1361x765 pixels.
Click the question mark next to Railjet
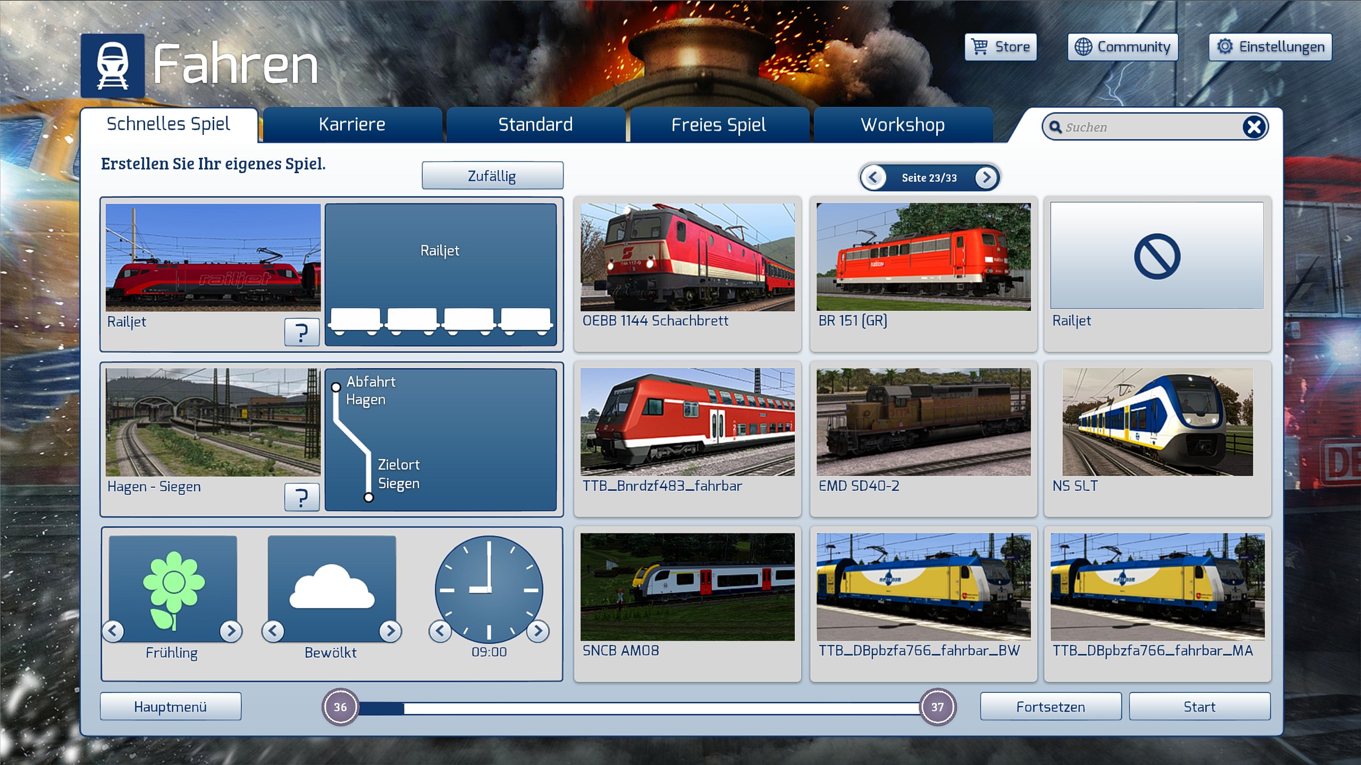pyautogui.click(x=301, y=333)
